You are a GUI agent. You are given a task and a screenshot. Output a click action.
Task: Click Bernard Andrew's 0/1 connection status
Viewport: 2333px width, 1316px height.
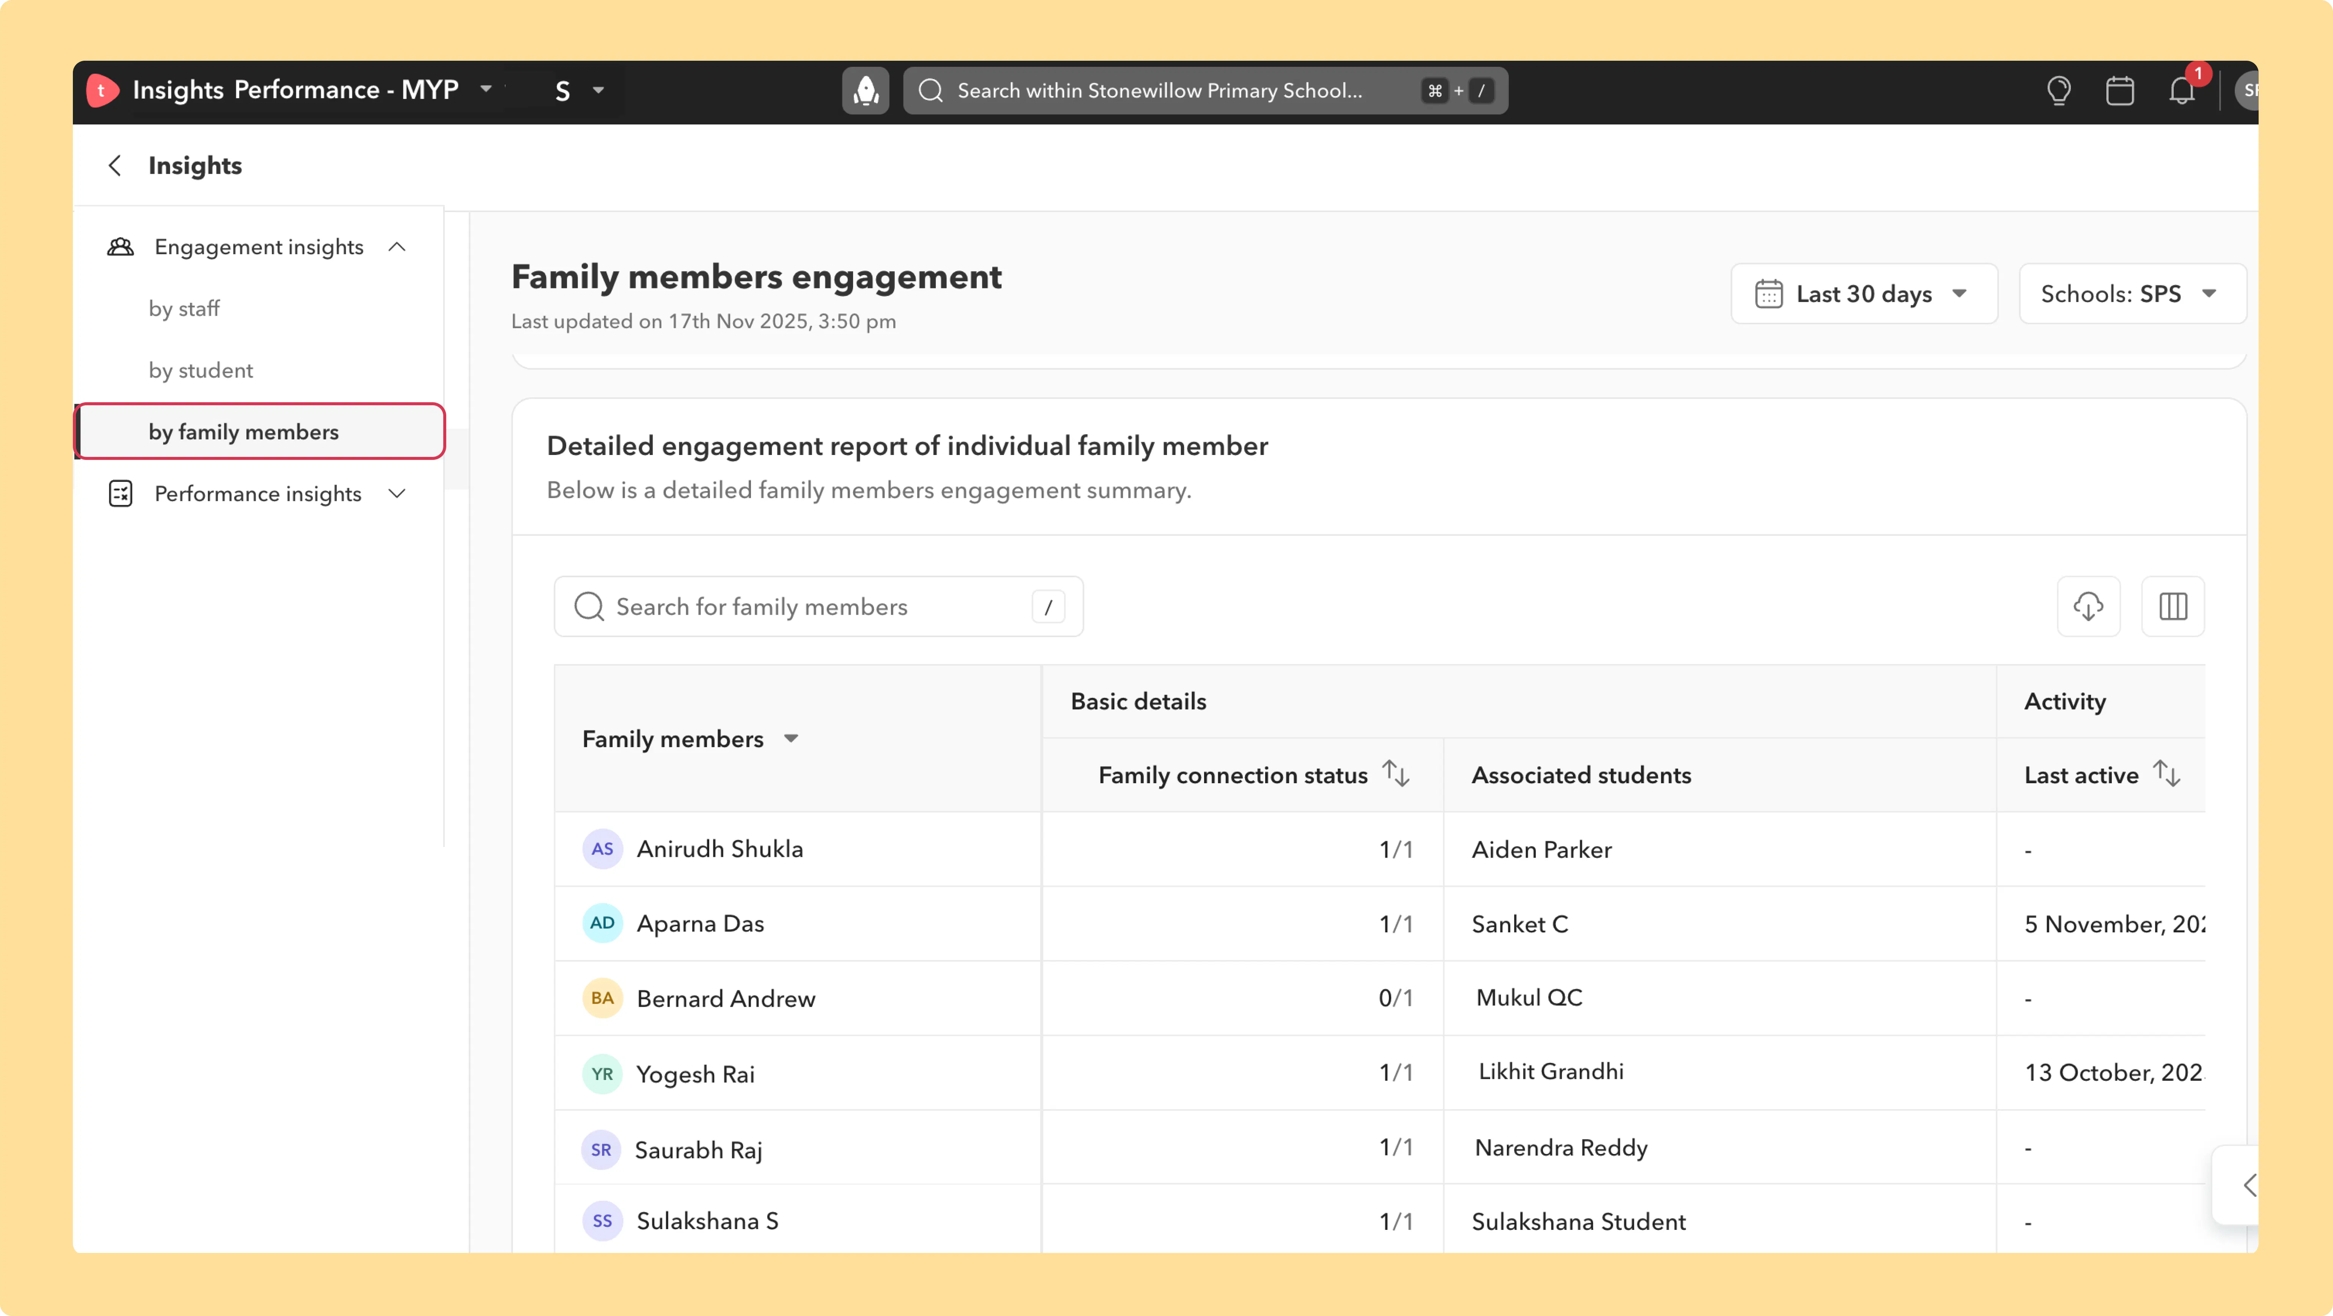tap(1396, 998)
